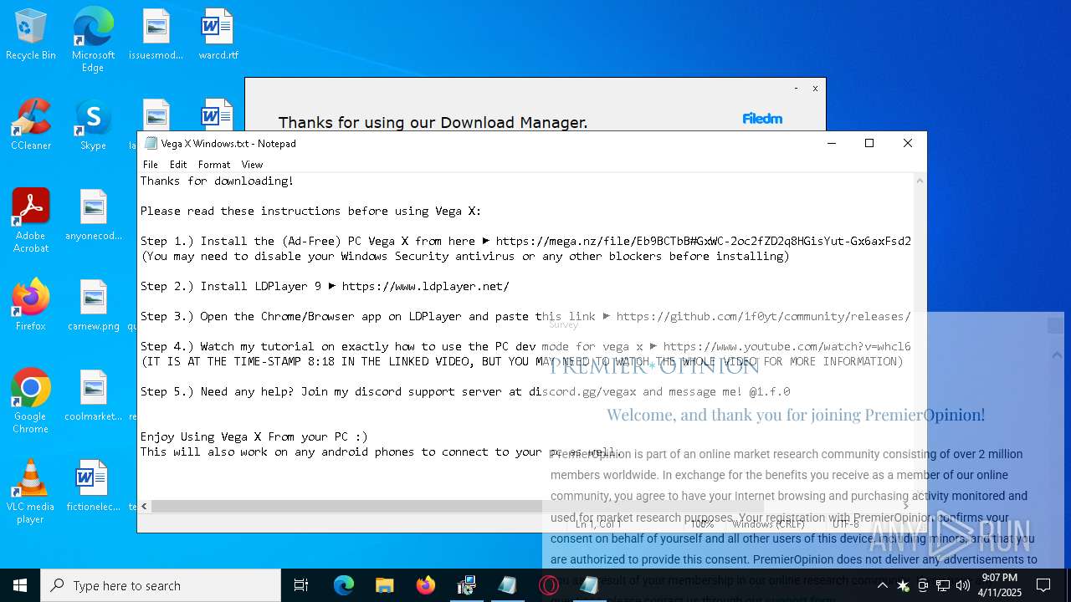Click the Notepad horizontal scrollbar thumb
This screenshot has width=1071, height=602.
pos(458,506)
